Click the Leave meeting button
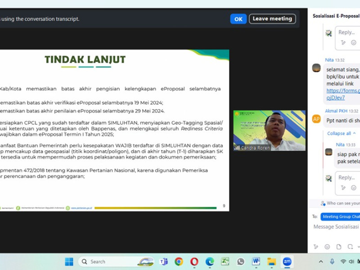360x270 pixels. coord(272,19)
